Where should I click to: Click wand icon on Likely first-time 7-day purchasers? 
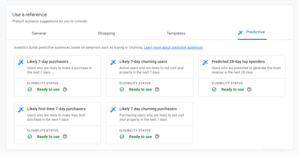click(x=21, y=110)
